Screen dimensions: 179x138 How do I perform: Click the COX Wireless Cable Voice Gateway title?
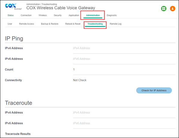tap(61, 8)
